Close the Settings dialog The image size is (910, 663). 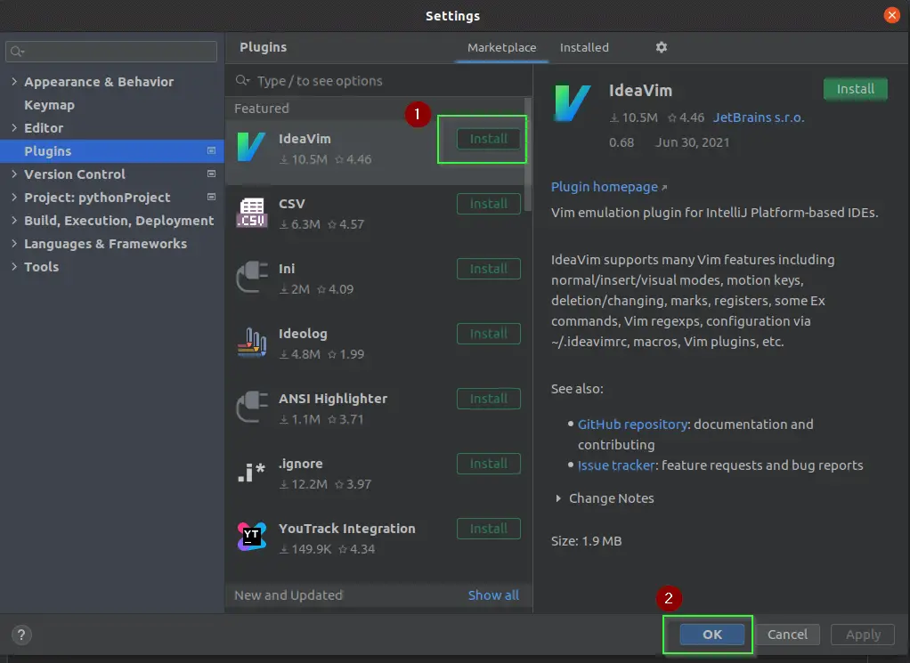coord(891,15)
